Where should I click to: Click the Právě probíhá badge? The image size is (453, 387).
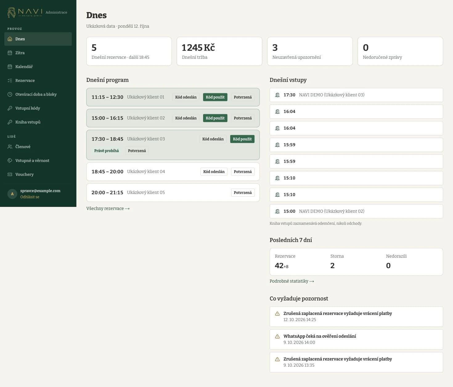click(x=107, y=151)
